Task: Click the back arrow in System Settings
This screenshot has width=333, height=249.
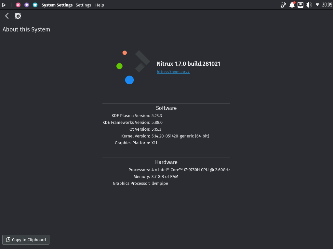Action: tap(7, 16)
